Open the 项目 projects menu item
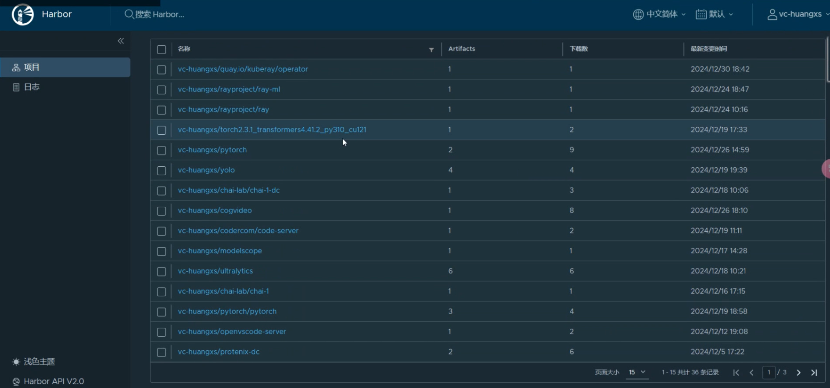The width and height of the screenshot is (830, 388). (32, 67)
